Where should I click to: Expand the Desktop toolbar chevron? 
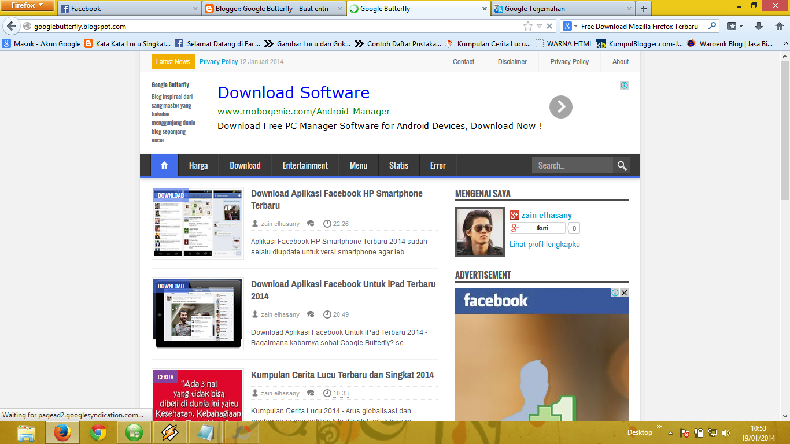pos(659,427)
